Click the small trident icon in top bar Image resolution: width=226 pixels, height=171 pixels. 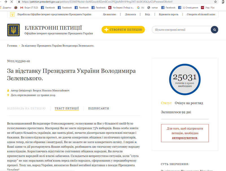tap(12, 14)
